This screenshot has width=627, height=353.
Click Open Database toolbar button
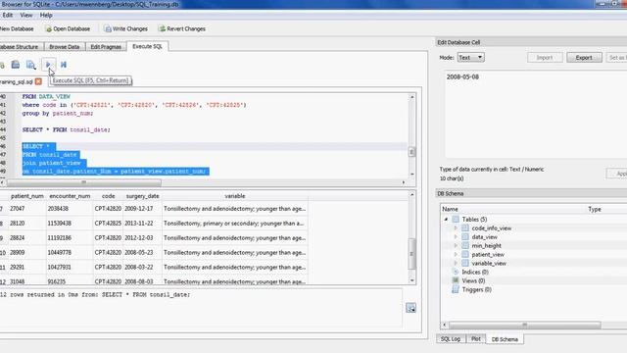(68, 28)
